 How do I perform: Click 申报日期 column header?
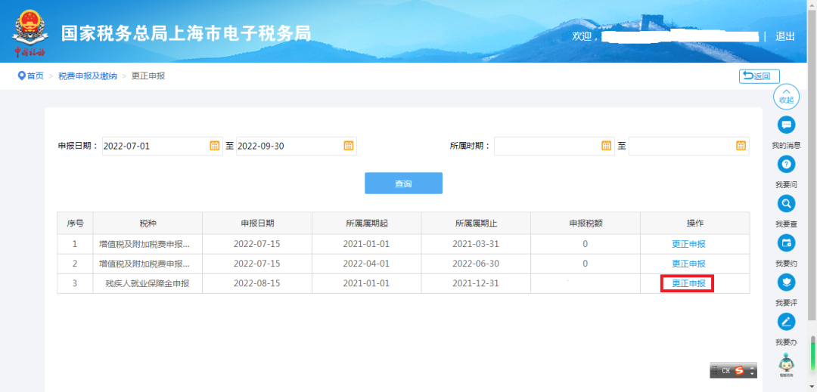257,223
